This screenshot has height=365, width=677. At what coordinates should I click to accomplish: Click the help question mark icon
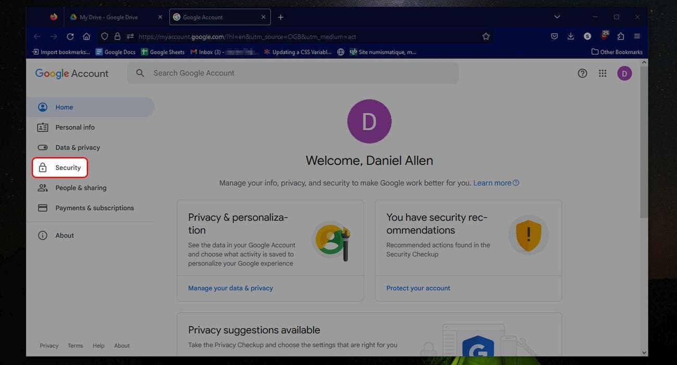click(x=582, y=73)
